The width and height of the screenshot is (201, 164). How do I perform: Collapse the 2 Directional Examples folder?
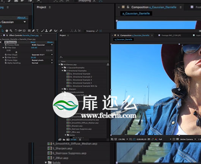click(63, 71)
